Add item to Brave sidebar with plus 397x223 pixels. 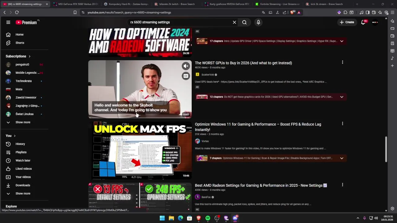[392, 66]
